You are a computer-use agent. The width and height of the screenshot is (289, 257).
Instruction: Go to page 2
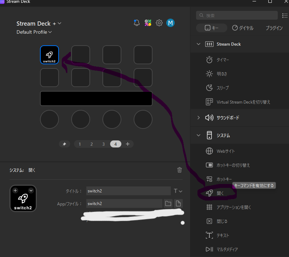click(x=92, y=144)
